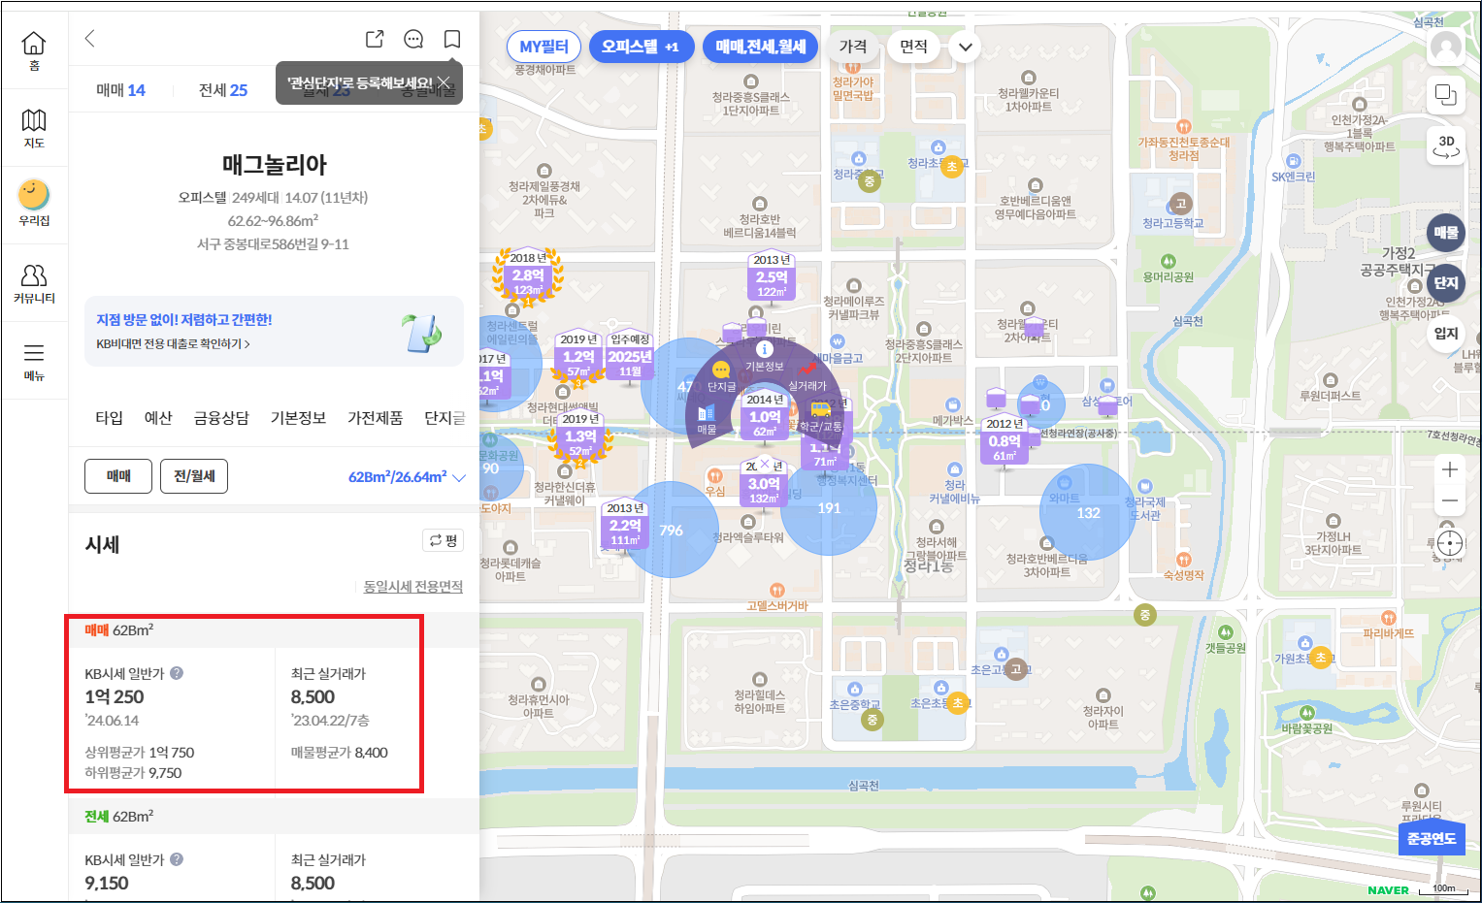This screenshot has width=1482, height=903.
Task: Expand more filters with chevron button
Action: pyautogui.click(x=965, y=47)
